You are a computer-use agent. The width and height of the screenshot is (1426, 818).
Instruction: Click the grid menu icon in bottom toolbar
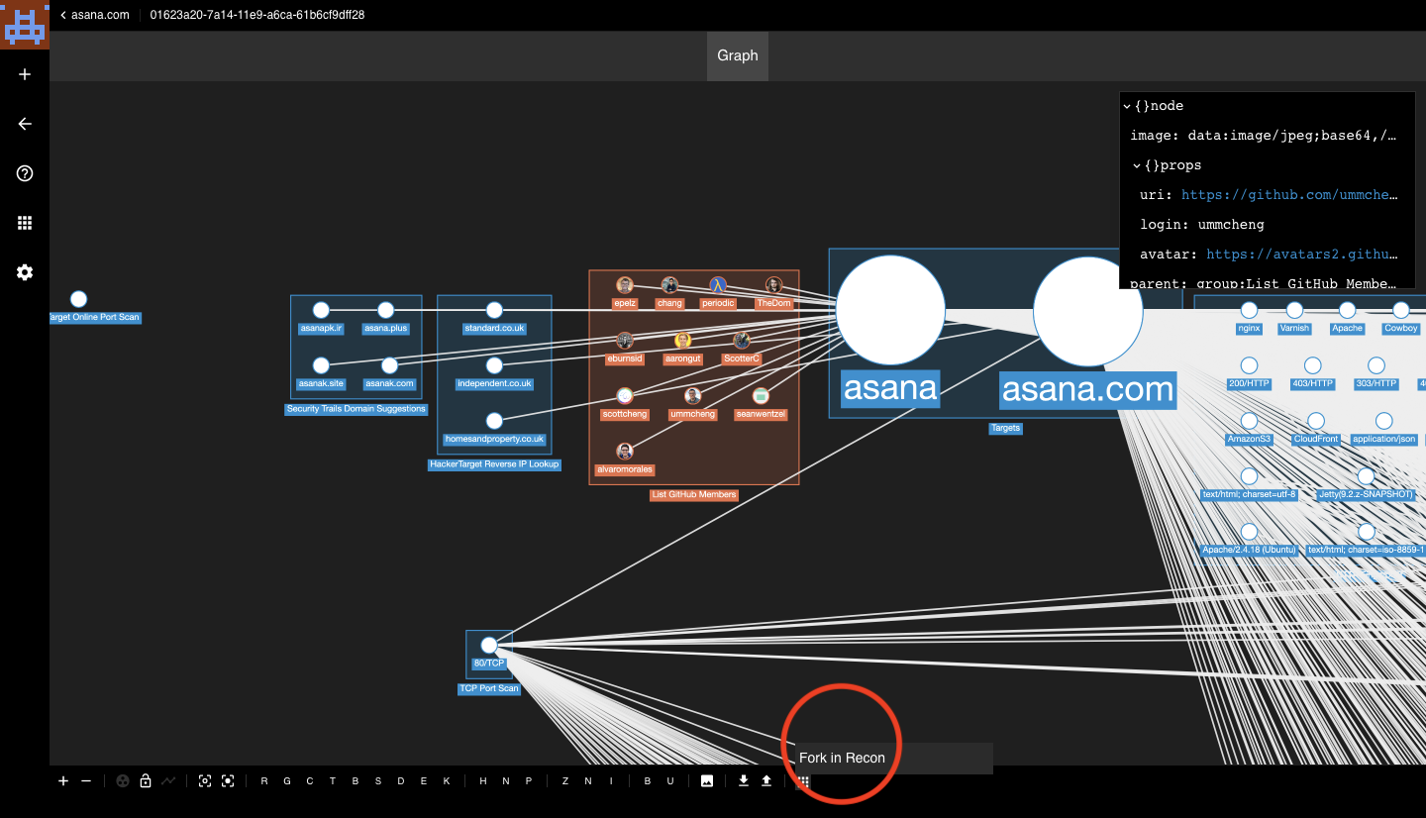(x=804, y=781)
